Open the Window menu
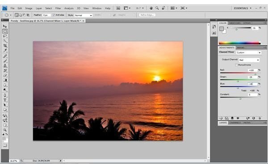Viewport: 268px width, 165px height. click(x=97, y=8)
